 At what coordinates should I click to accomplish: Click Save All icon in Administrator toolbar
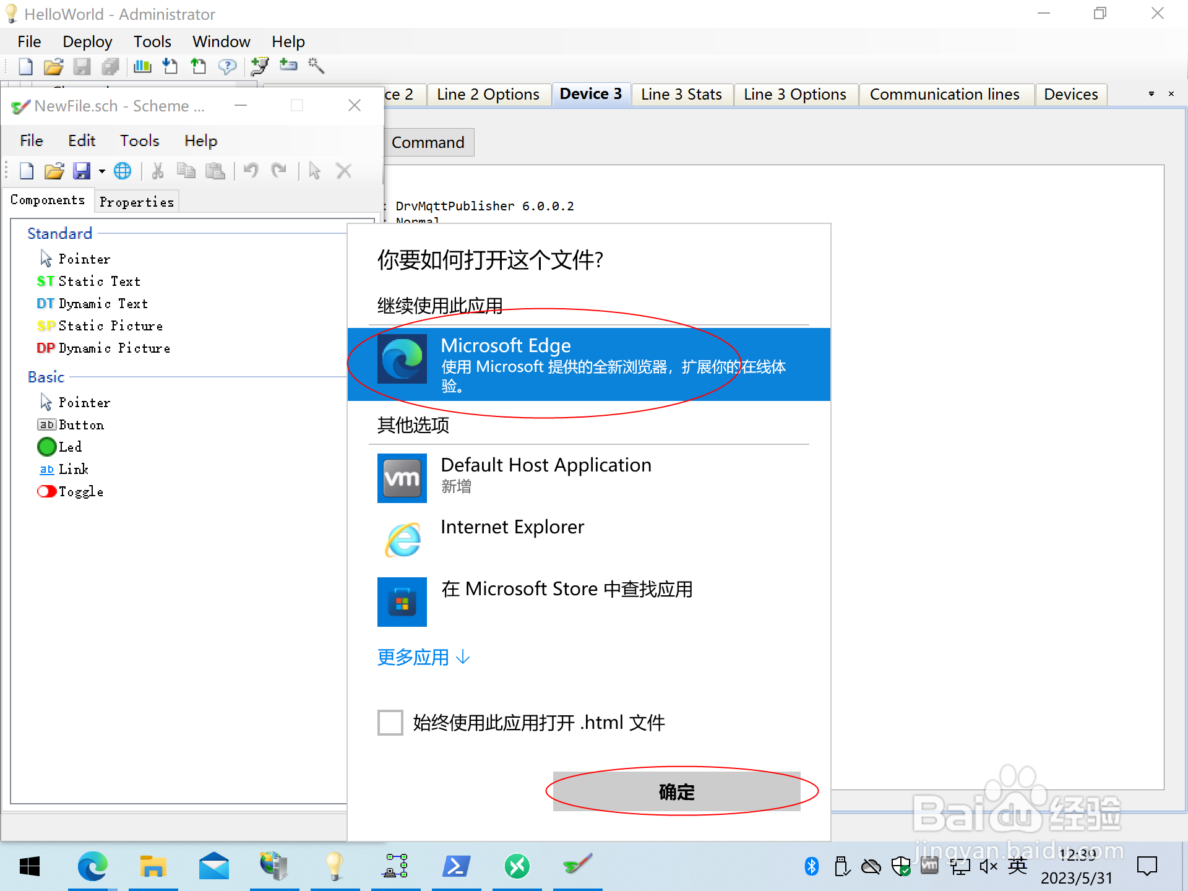tap(110, 66)
